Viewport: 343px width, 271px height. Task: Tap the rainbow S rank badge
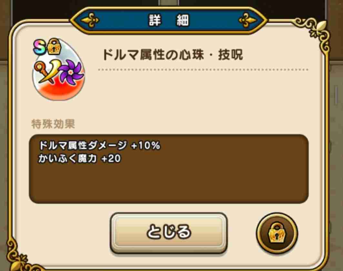click(40, 47)
